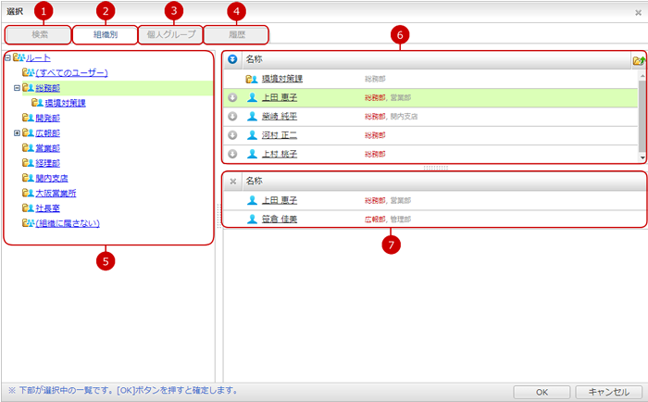The width and height of the screenshot is (648, 402).
Task: Click add arrow beside 上田 恵子 in upper list
Action: (x=233, y=97)
